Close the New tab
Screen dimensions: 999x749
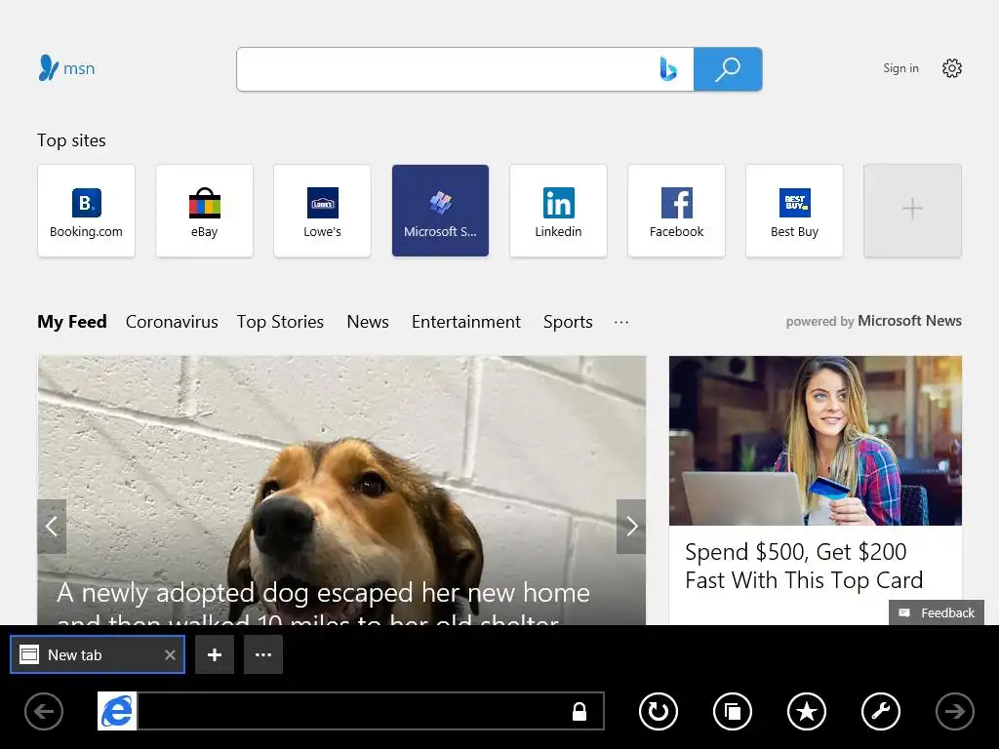(x=170, y=654)
